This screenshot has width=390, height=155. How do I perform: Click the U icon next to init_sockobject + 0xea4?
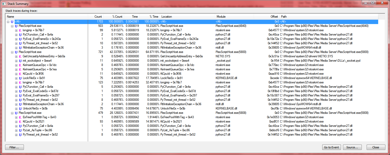20,61
